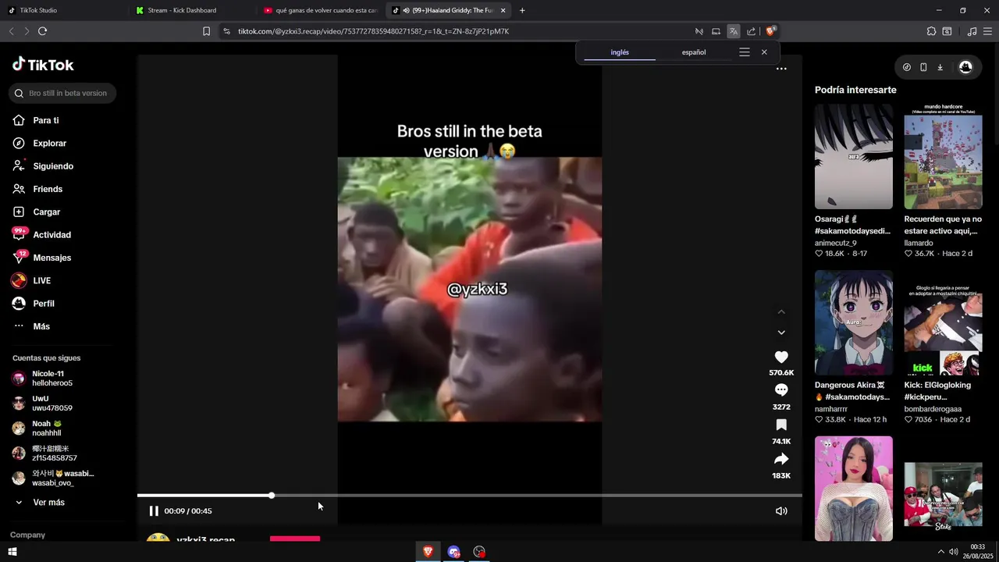The image size is (999, 562).
Task: Seek on the video progress bar
Action: (470, 495)
